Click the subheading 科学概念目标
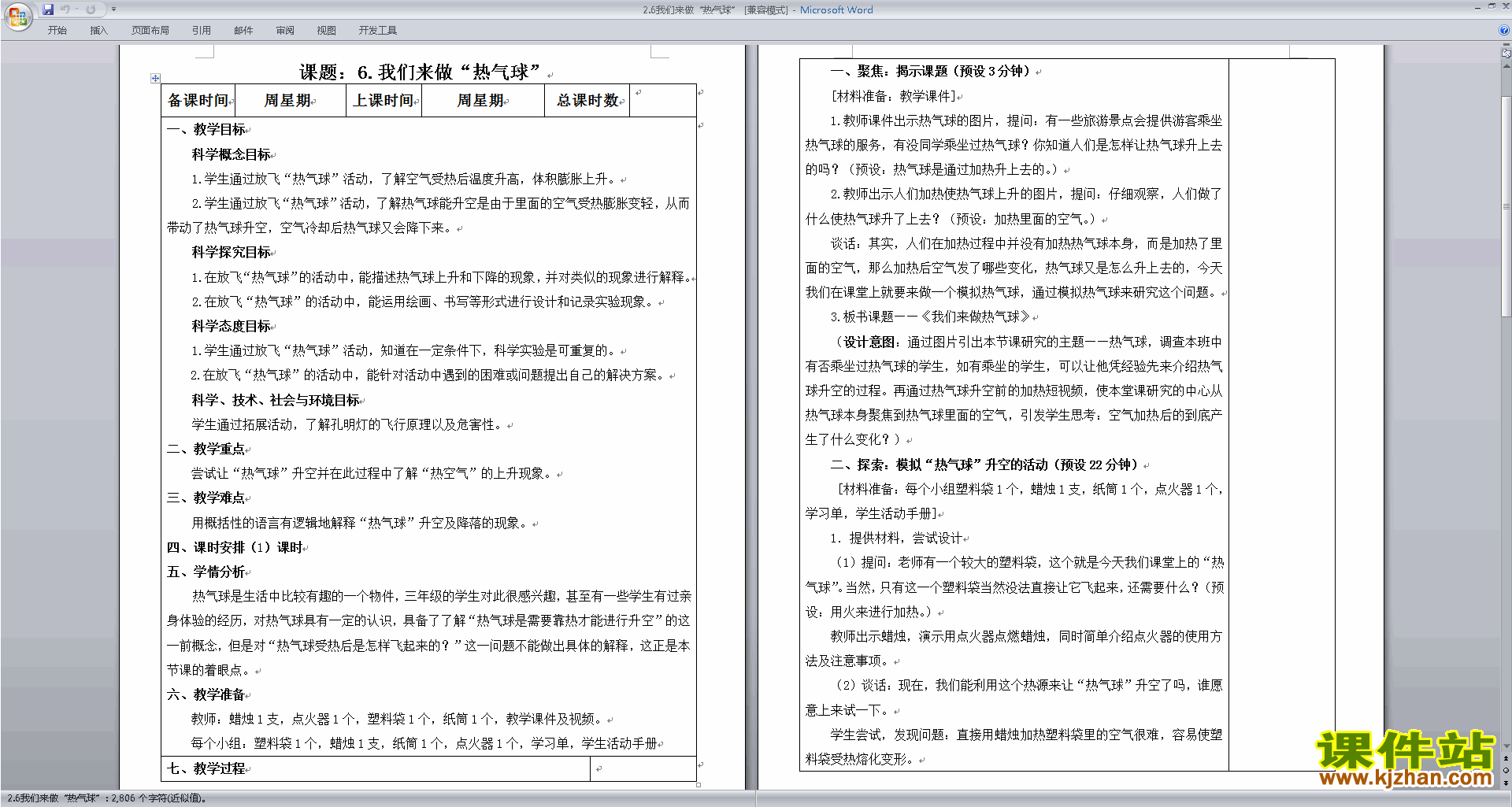The width and height of the screenshot is (1512, 807). (x=232, y=154)
